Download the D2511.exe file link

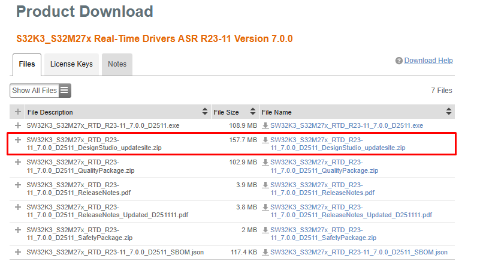click(x=346, y=125)
